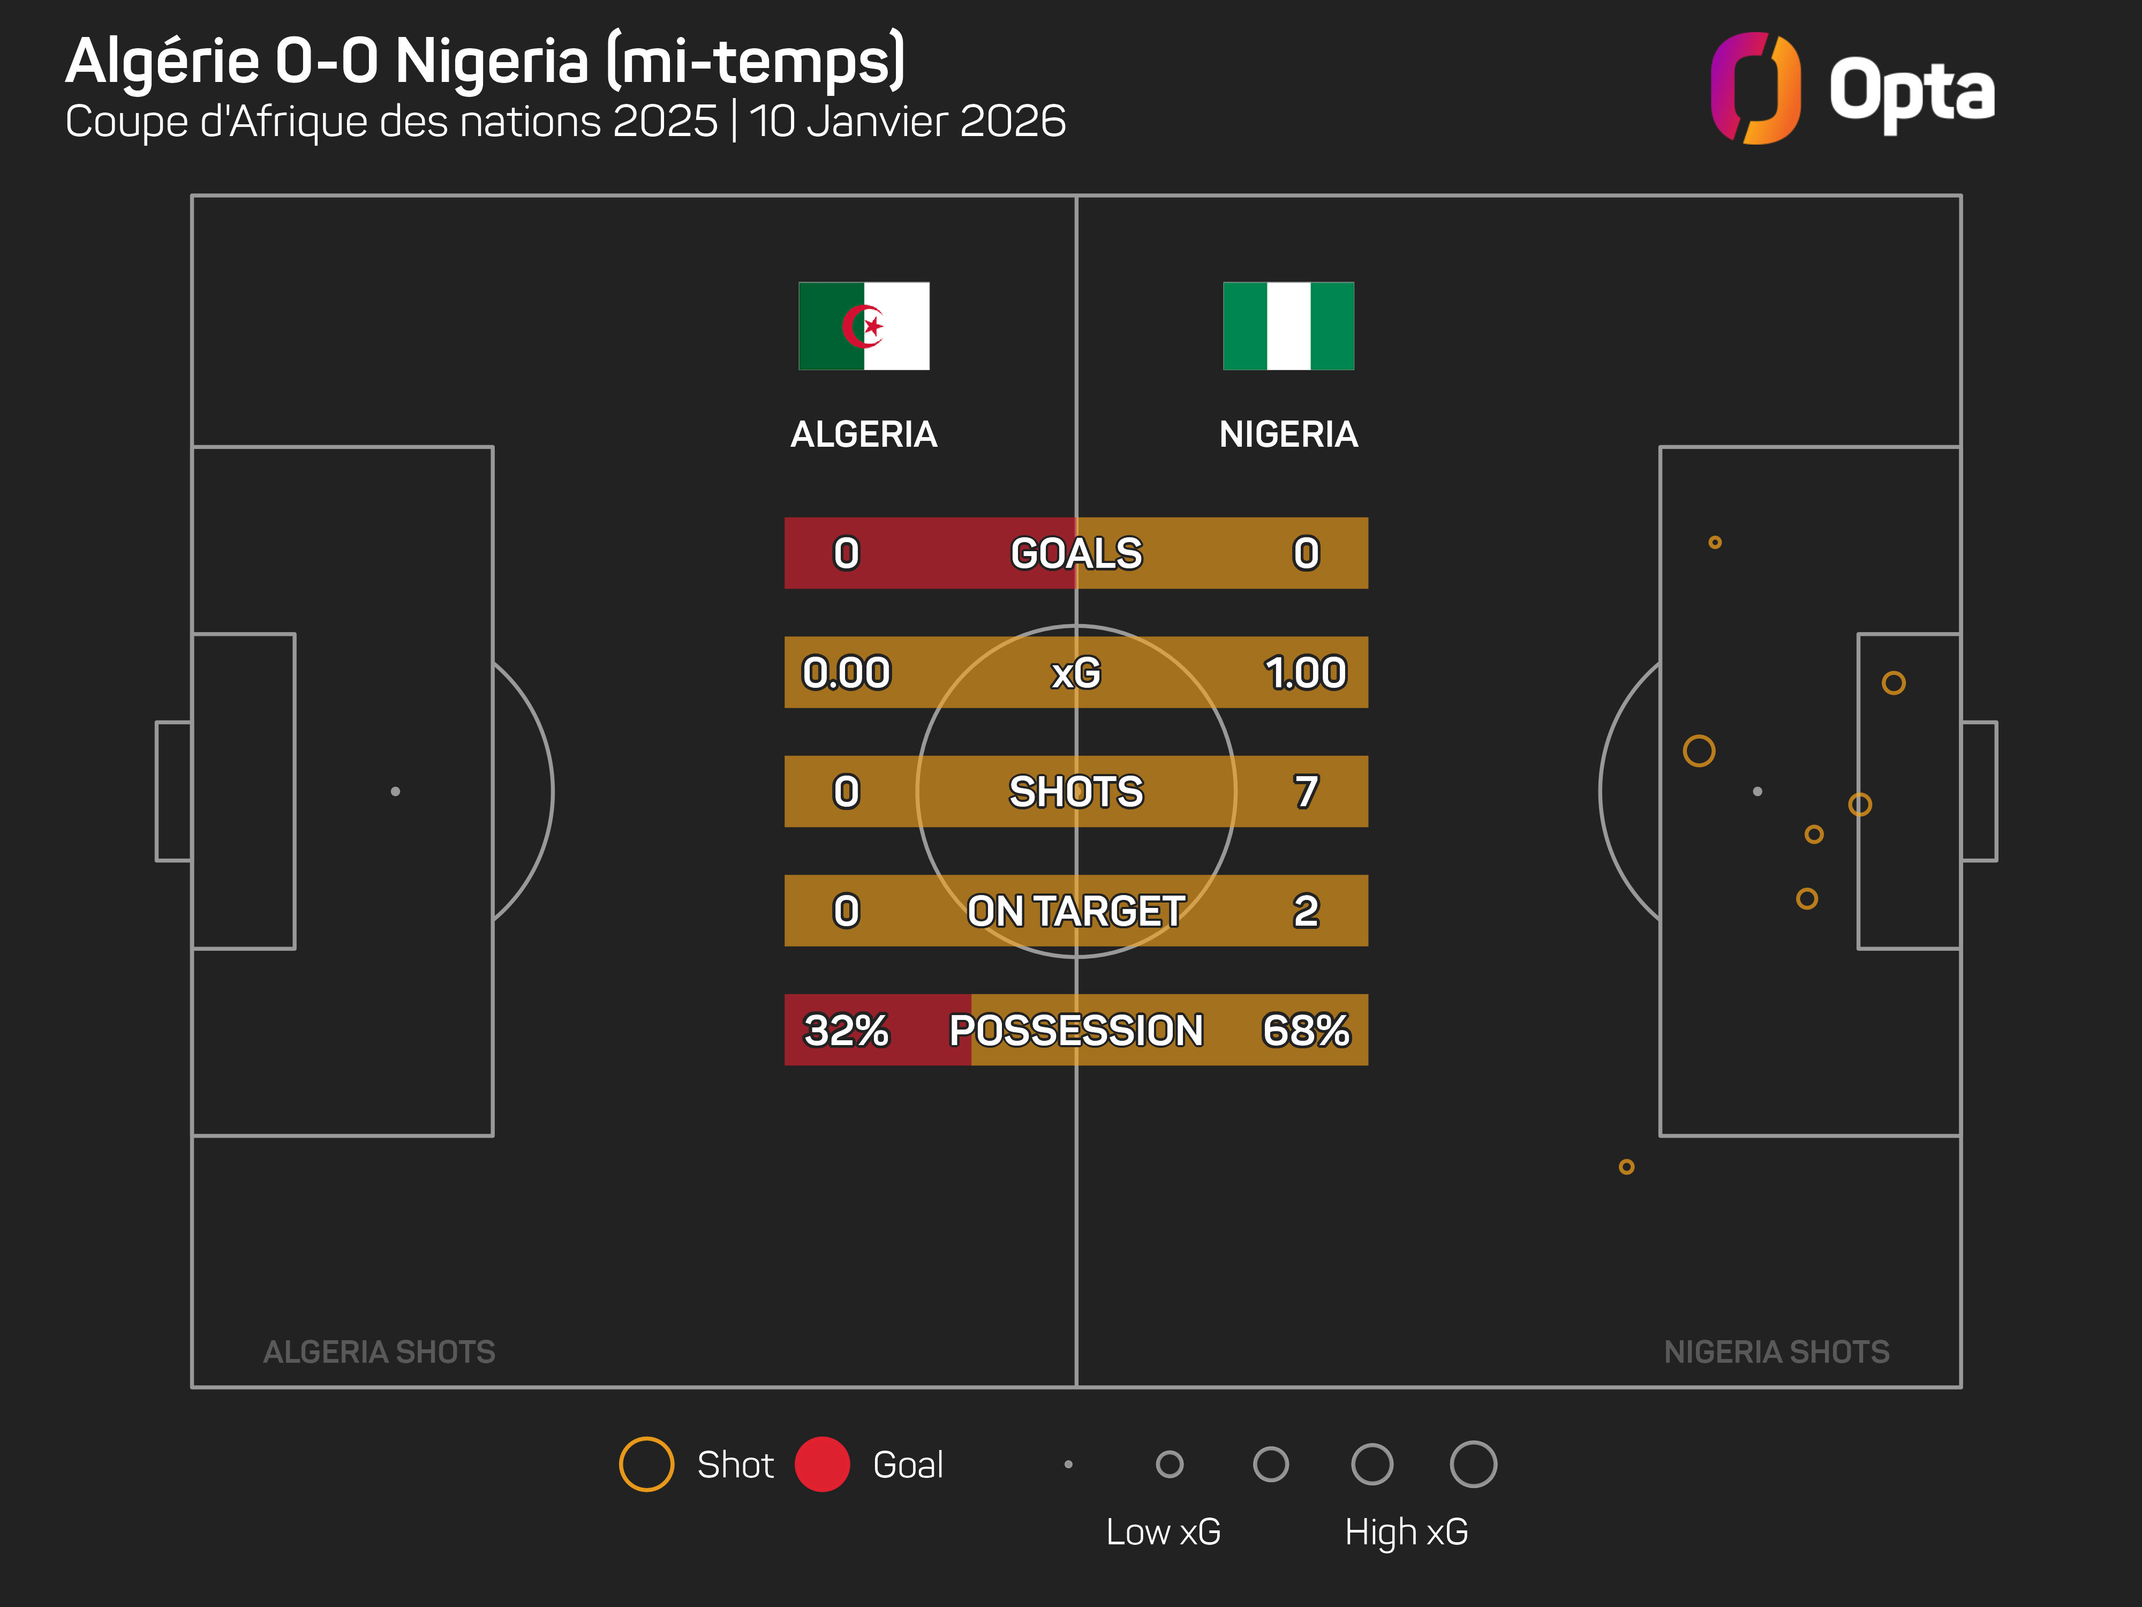This screenshot has width=2142, height=1607.
Task: Click the smallest Low xG legend dot
Action: pos(1068,1463)
